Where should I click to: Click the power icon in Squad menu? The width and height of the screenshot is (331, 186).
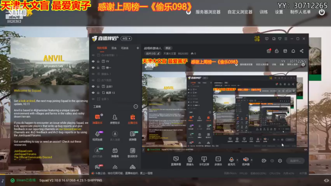pos(322,12)
